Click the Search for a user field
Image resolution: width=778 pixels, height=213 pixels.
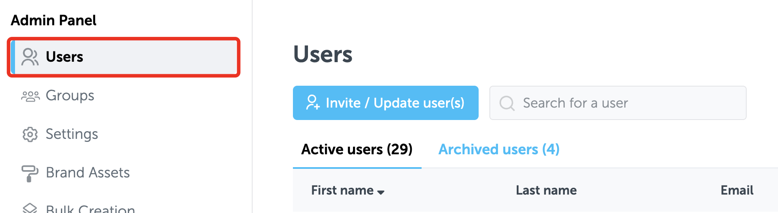[618, 103]
